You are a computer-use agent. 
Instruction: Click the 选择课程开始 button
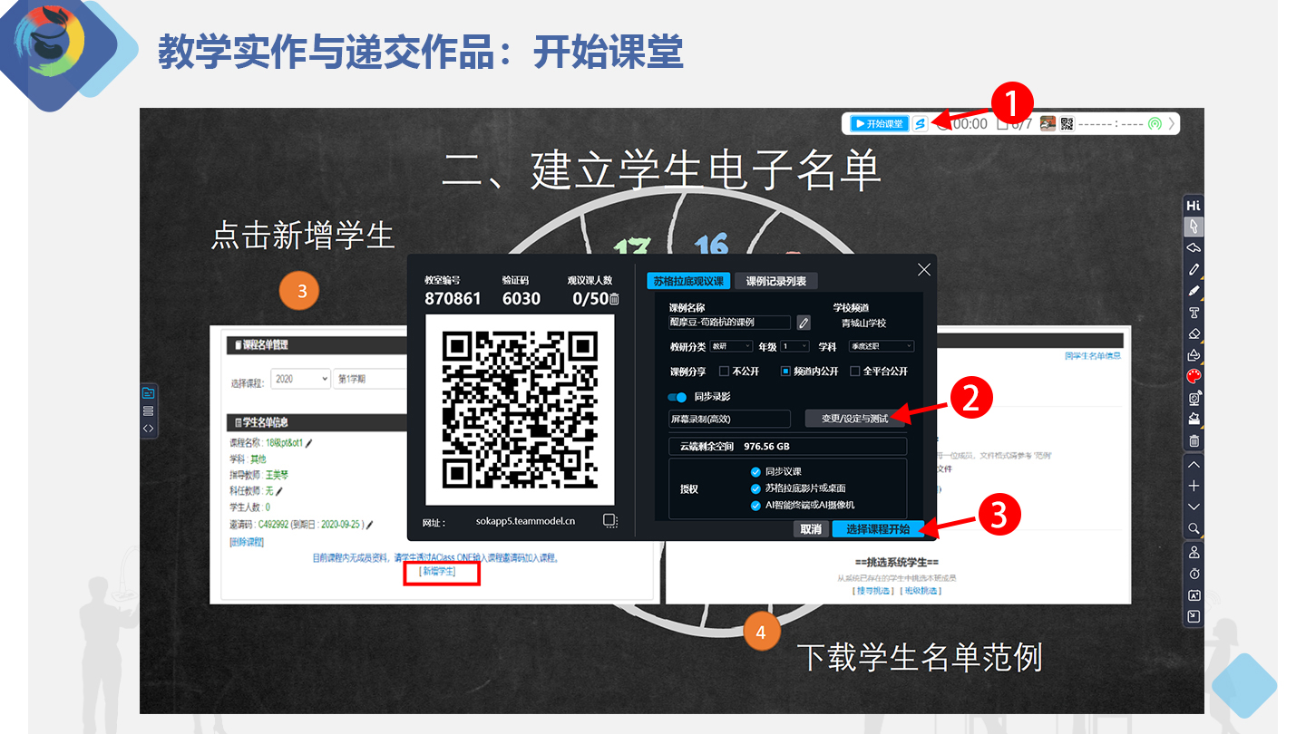[x=877, y=529]
